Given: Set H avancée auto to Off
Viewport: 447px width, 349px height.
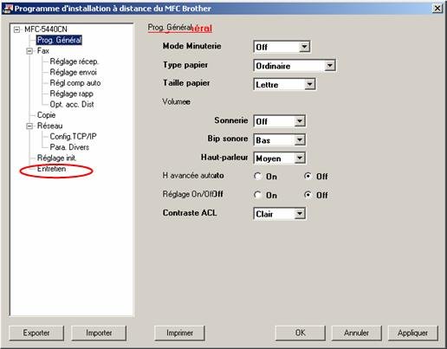Looking at the screenshot, I should (308, 176).
